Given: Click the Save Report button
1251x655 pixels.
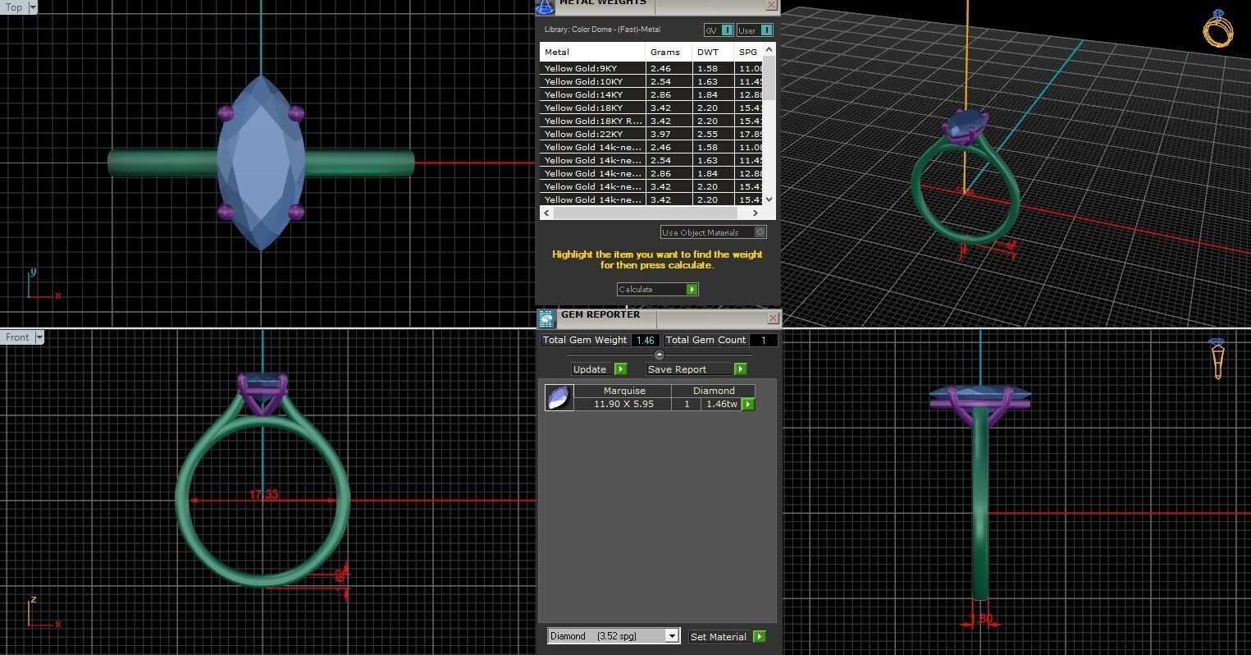Looking at the screenshot, I should (x=696, y=369).
